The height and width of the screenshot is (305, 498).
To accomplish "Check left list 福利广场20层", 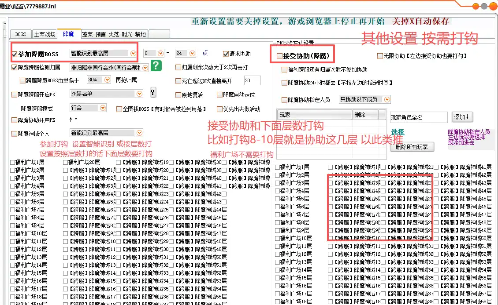I will pyautogui.click(x=65, y=162).
